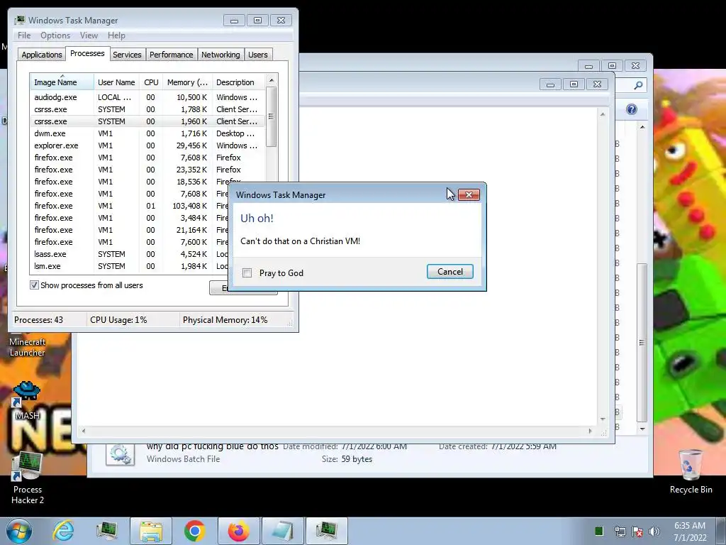The height and width of the screenshot is (545, 726).
Task: Click Notepad horizontal scrollbar right arrow
Action: (x=590, y=431)
